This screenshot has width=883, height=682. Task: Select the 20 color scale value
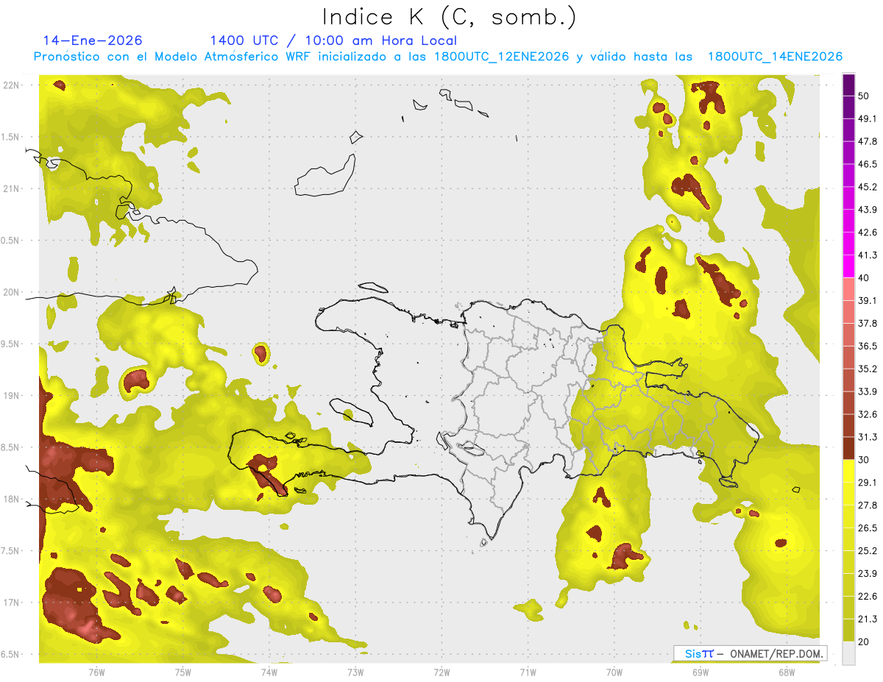pos(864,642)
